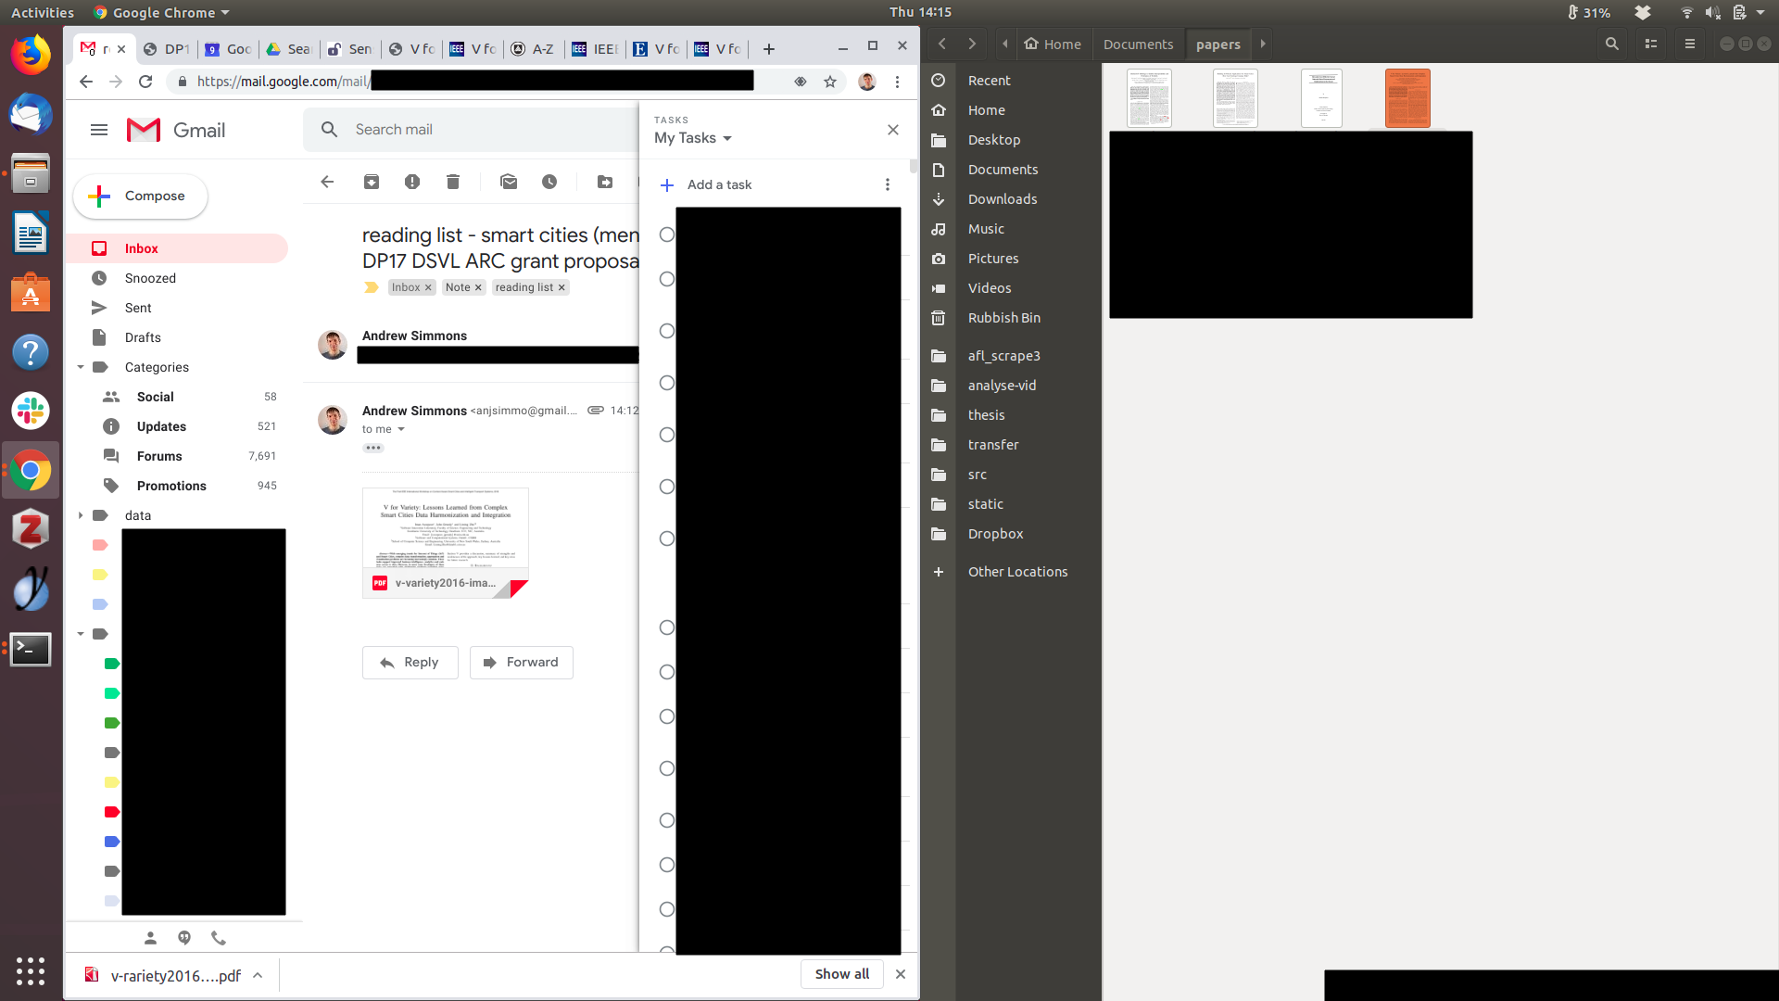Open Gmail main menu hamburger icon
1779x1001 pixels.
click(x=99, y=130)
